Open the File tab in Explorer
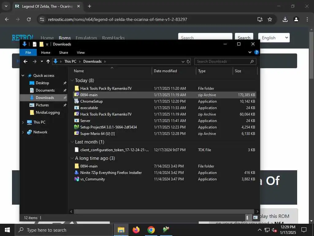The width and height of the screenshot is (314, 236). 28,52
